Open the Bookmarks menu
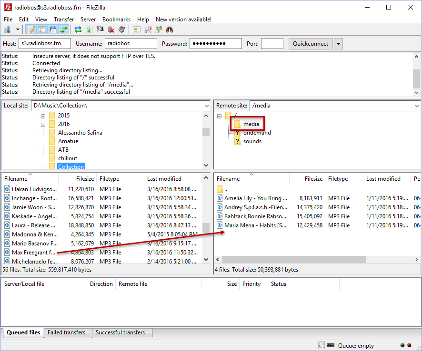 [116, 19]
